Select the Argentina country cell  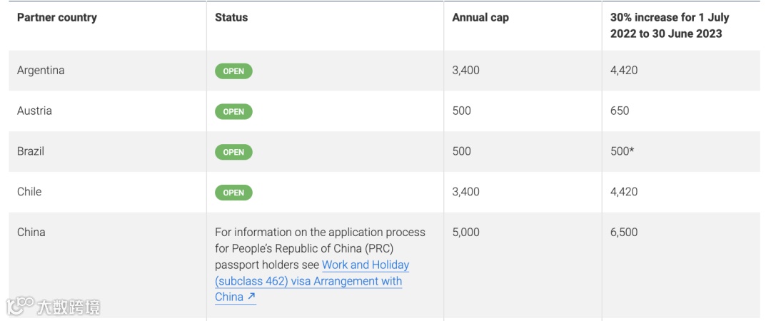pos(41,71)
